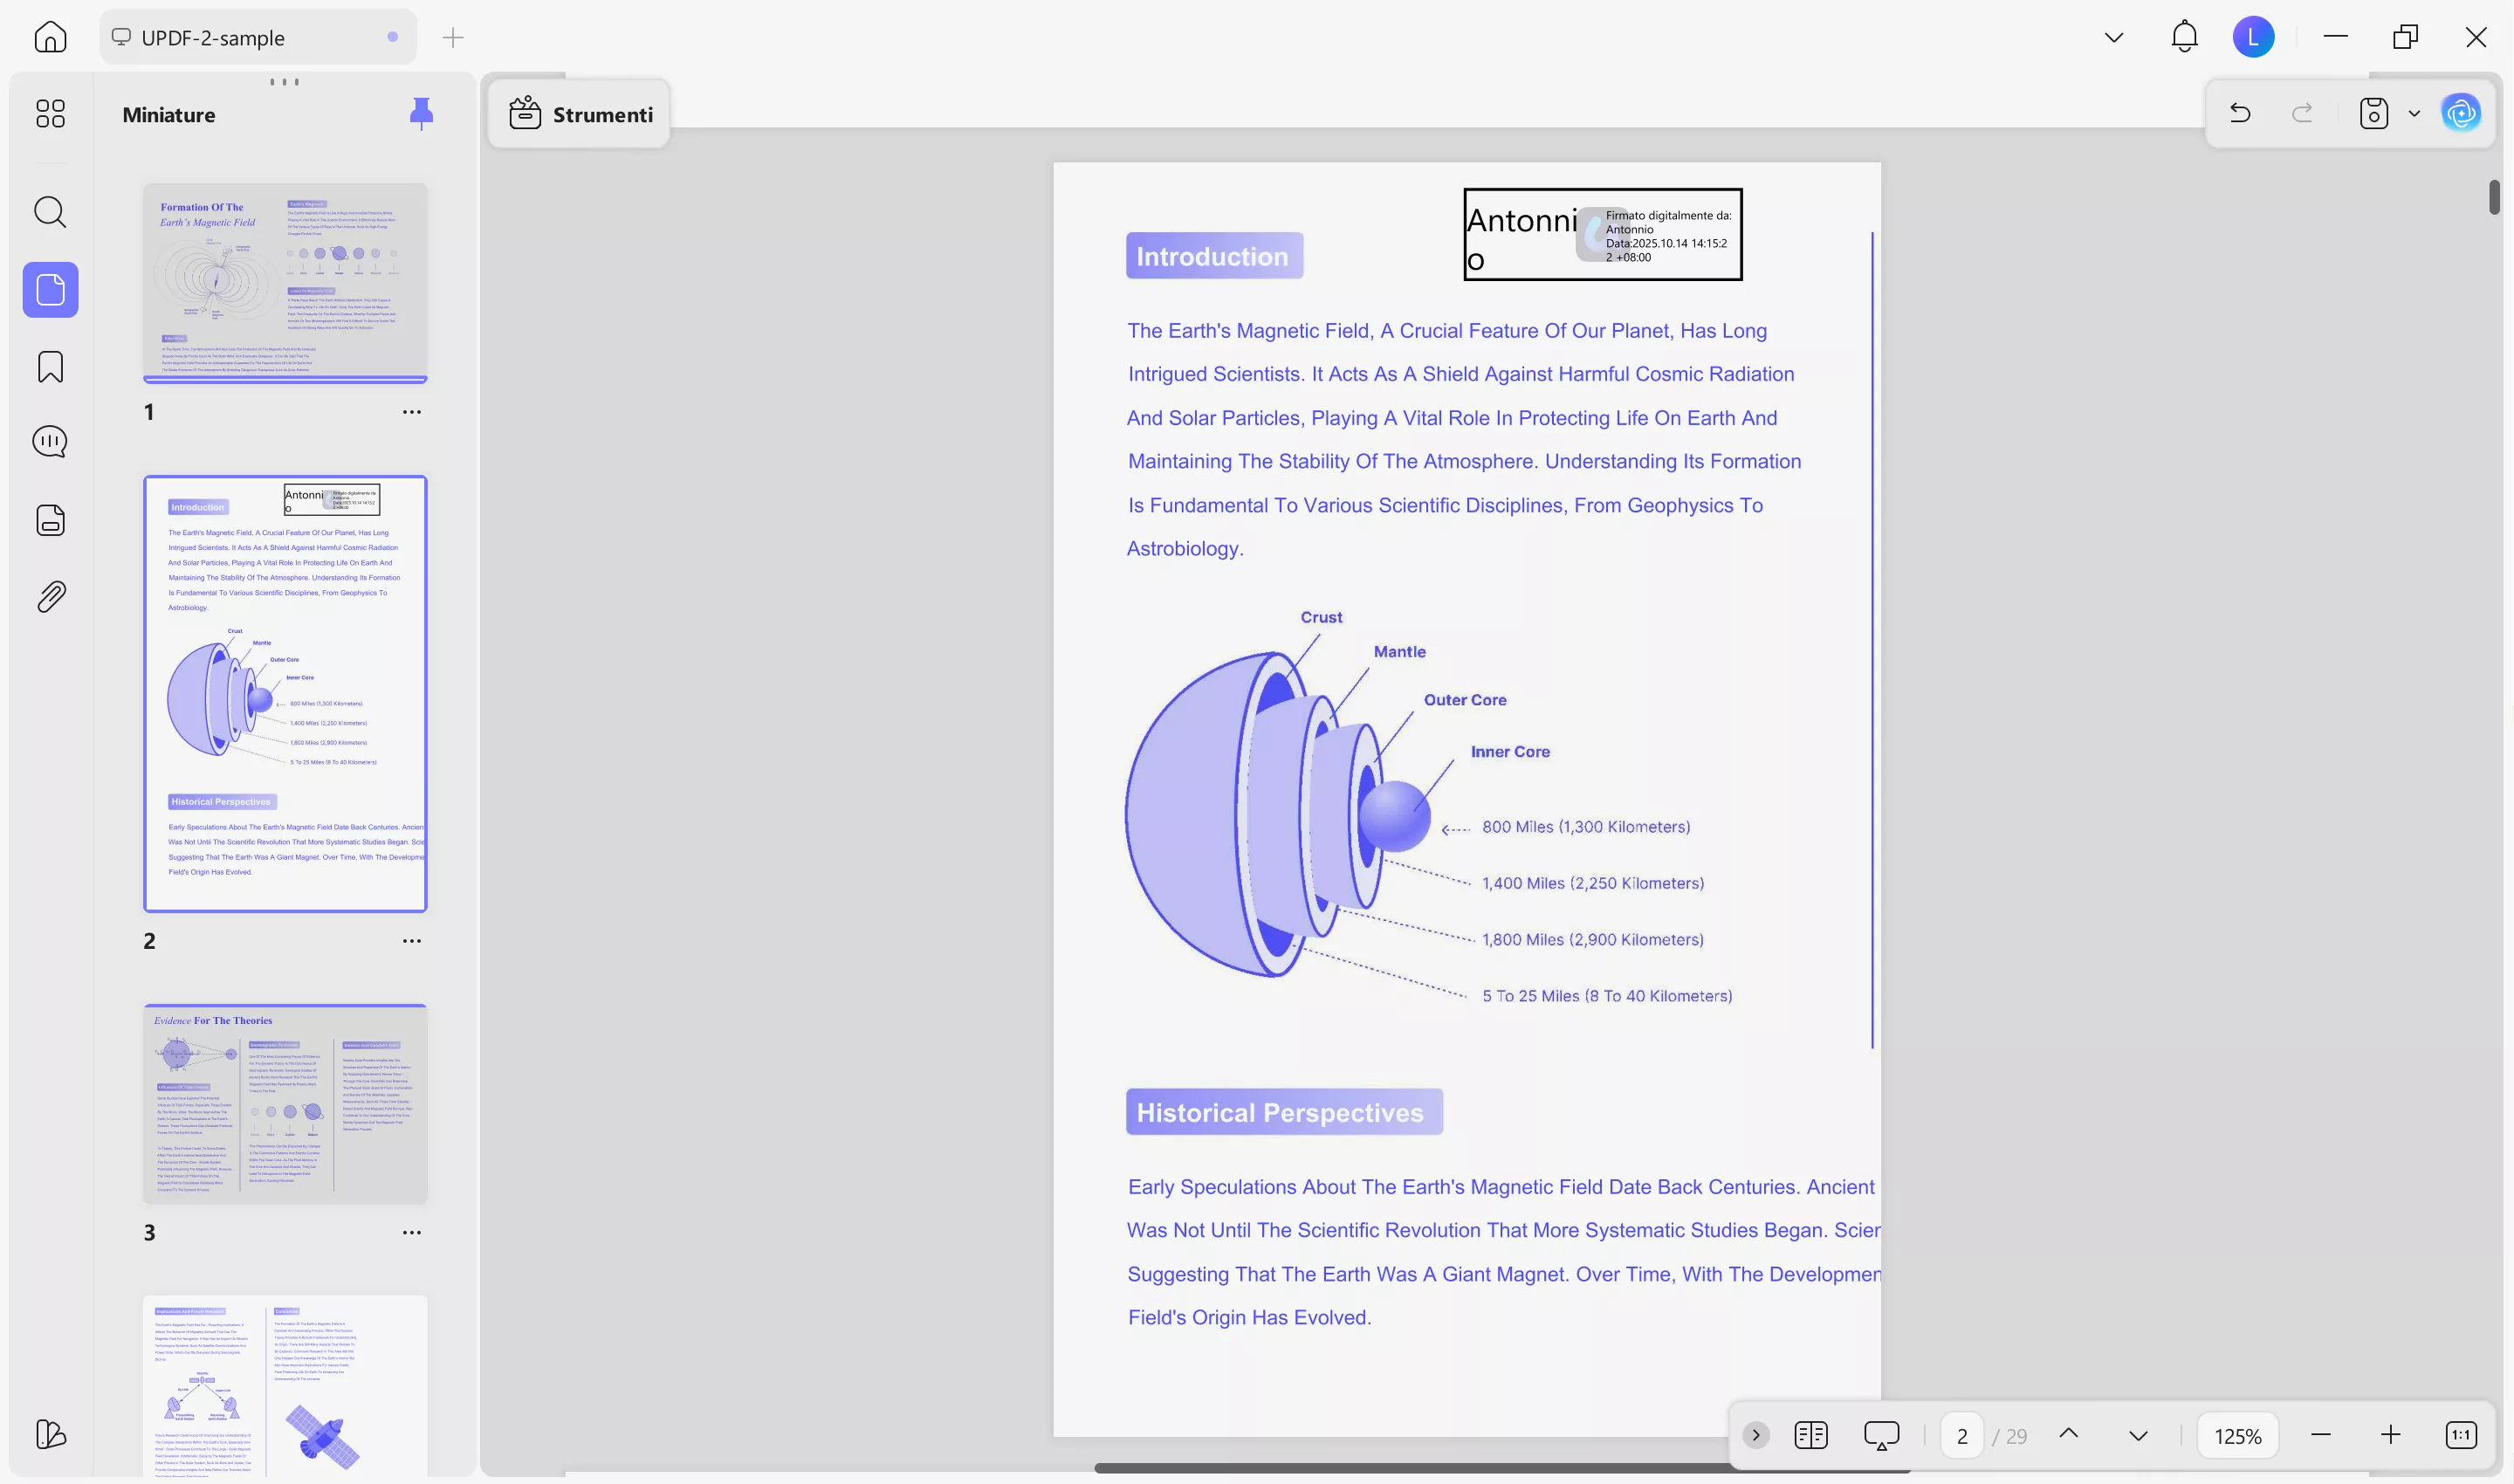Viewport: 2514px width, 1484px height.
Task: Unpin the Miniature panel
Action: (x=422, y=113)
